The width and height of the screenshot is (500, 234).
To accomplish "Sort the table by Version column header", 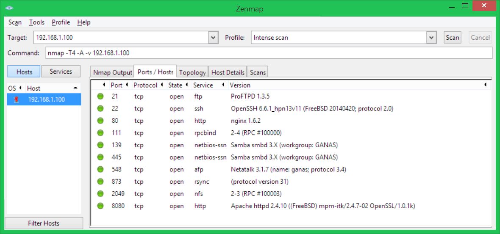I will (359, 85).
